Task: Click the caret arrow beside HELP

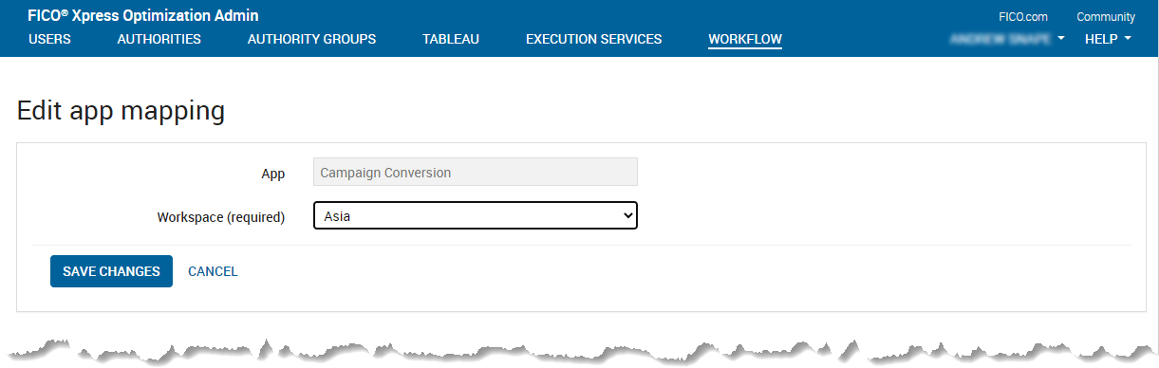Action: tap(1128, 39)
